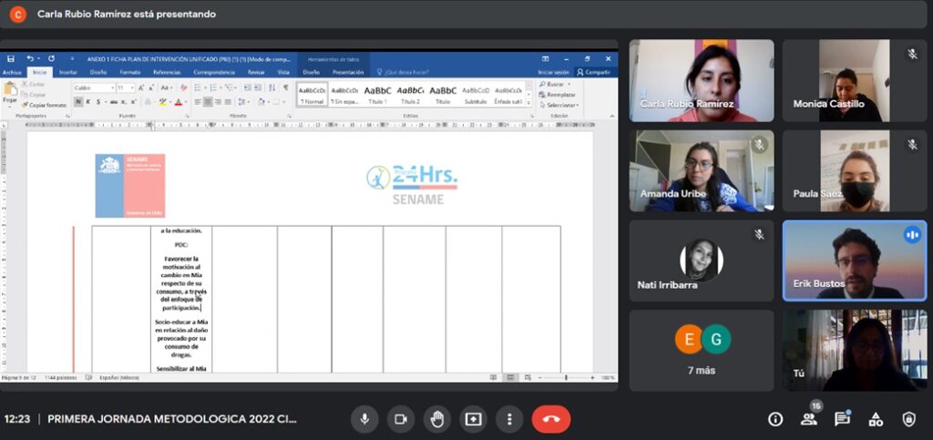This screenshot has height=440, width=933.
Task: Click the Pegar paste icon in Word
Action: (x=10, y=91)
